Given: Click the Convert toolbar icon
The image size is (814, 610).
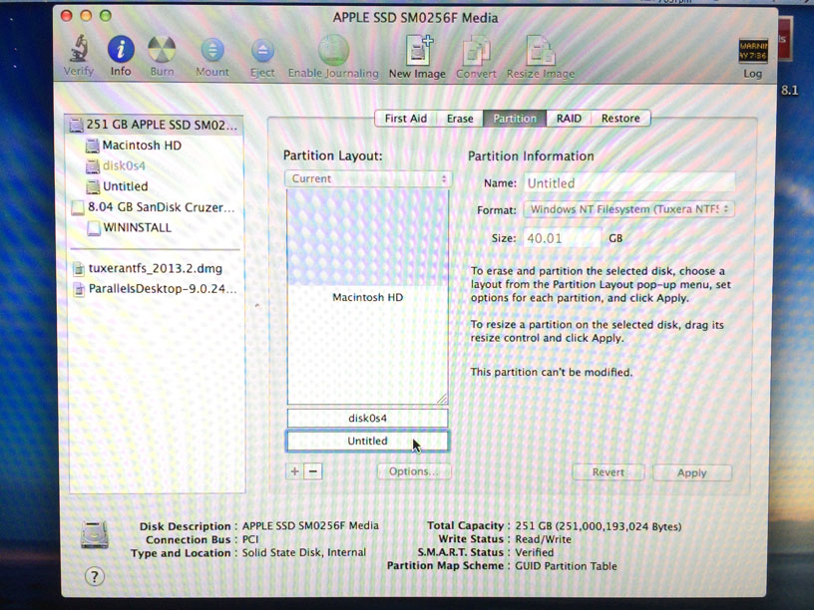Looking at the screenshot, I should (x=476, y=51).
